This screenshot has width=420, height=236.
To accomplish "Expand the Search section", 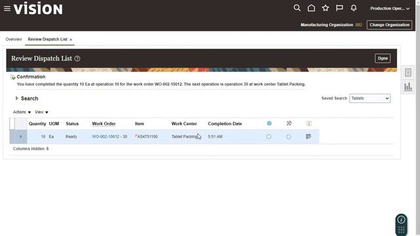I will click(16, 98).
